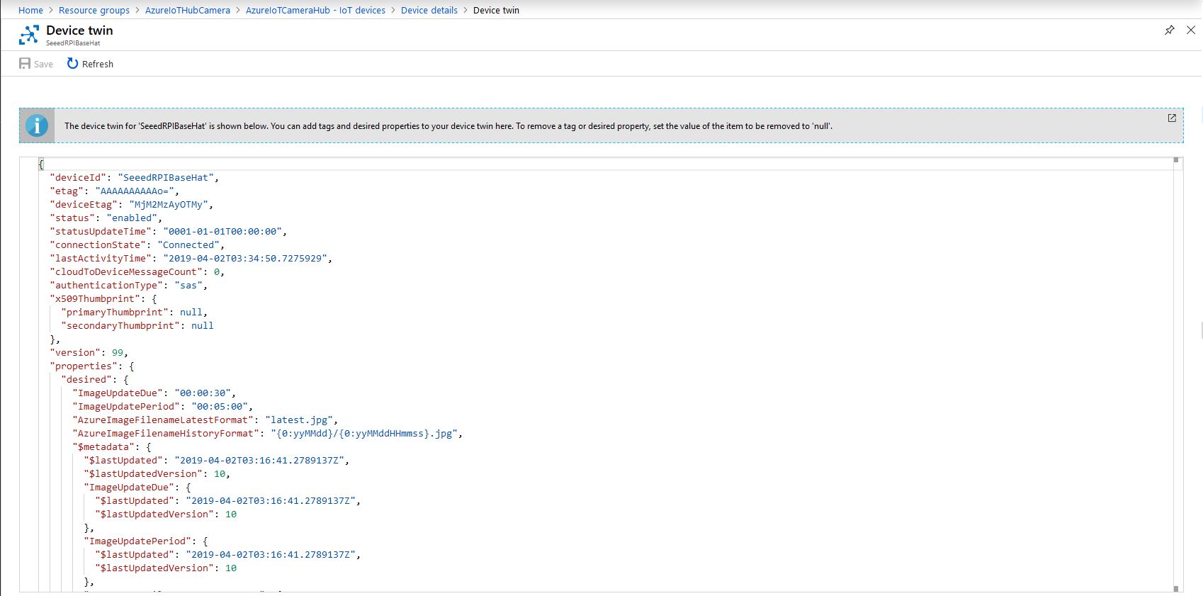Click the JSON editor scrollbar up arrow
The height and width of the screenshot is (596, 1203).
coord(1176,160)
